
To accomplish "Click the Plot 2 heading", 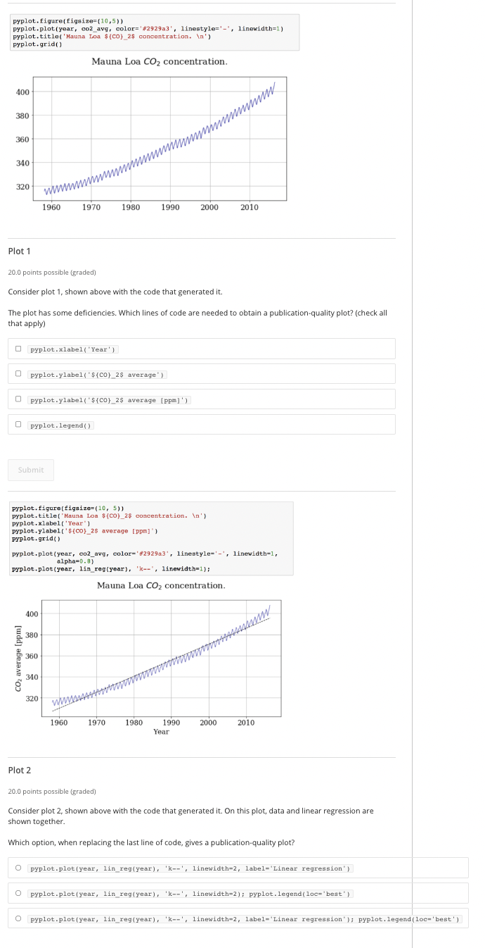I will pos(20,771).
